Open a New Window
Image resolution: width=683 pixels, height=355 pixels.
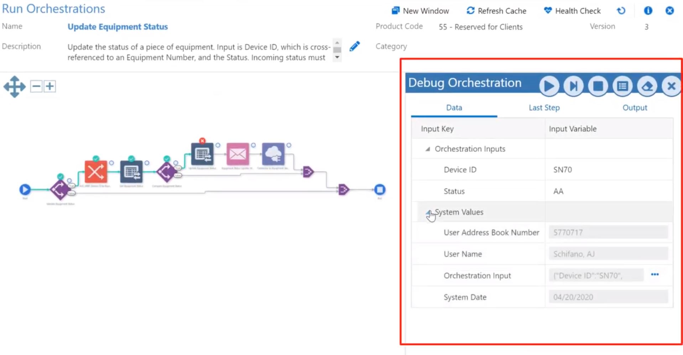coord(420,11)
